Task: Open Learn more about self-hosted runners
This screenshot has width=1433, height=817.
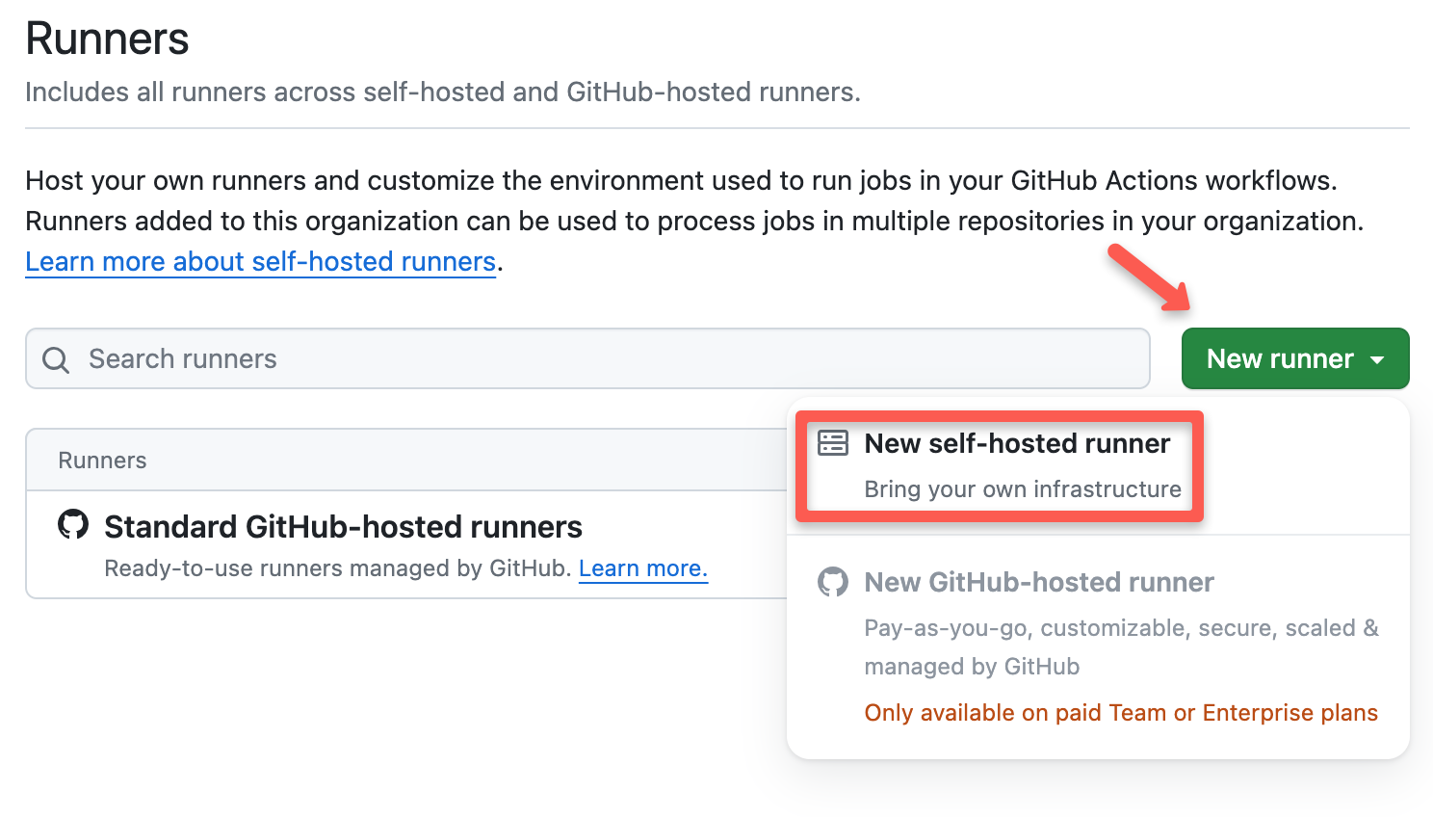Action: pyautogui.click(x=259, y=261)
